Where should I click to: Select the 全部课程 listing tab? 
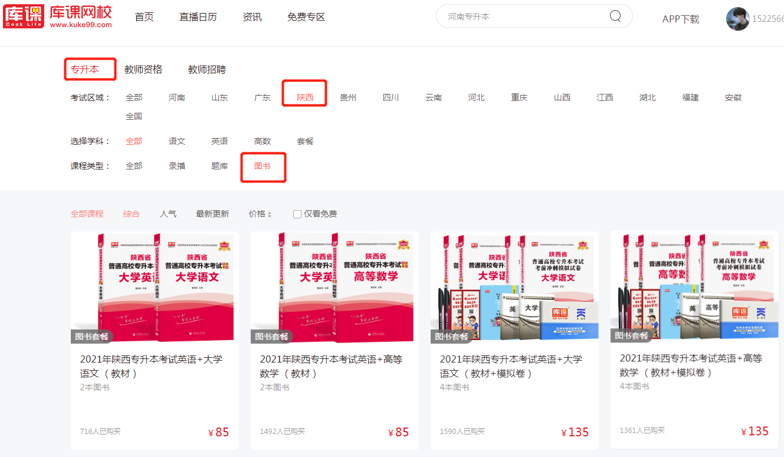point(87,214)
